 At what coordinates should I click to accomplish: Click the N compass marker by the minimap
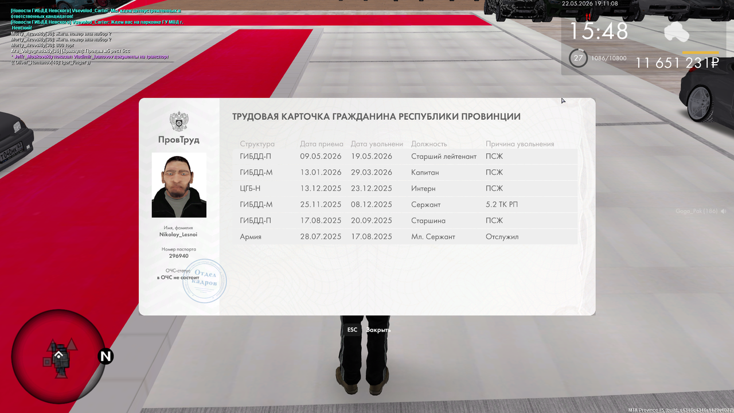click(x=106, y=357)
